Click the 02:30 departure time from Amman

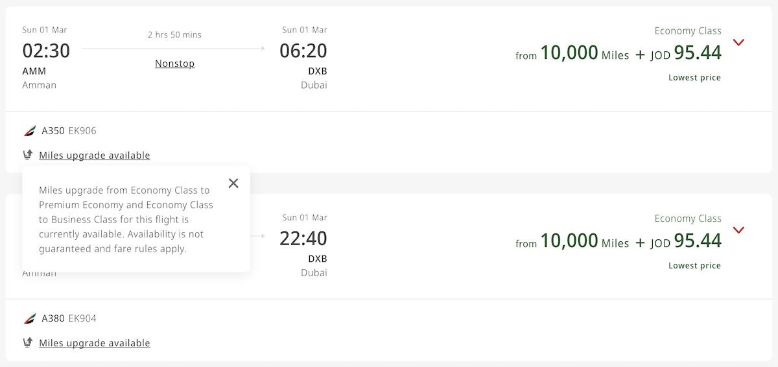46,51
